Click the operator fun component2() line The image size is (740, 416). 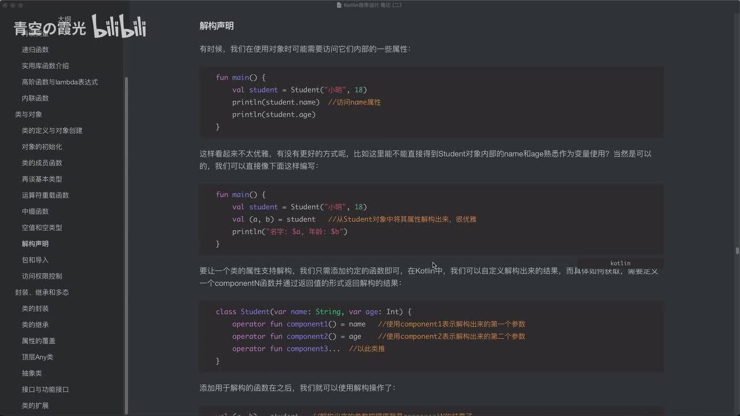tap(297, 336)
